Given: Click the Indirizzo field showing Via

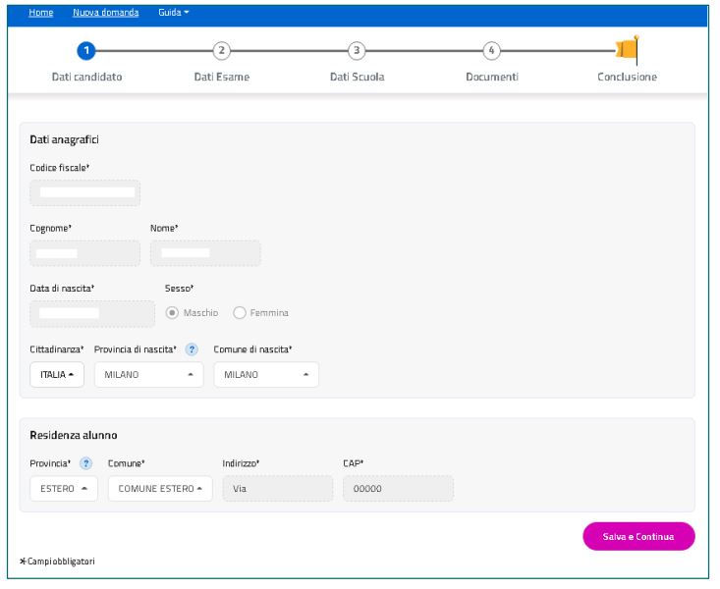Looking at the screenshot, I should pos(278,490).
